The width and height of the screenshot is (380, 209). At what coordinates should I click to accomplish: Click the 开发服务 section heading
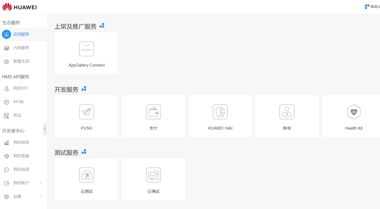pos(66,89)
